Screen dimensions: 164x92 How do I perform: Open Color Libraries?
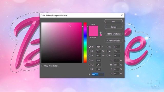click(x=114, y=41)
